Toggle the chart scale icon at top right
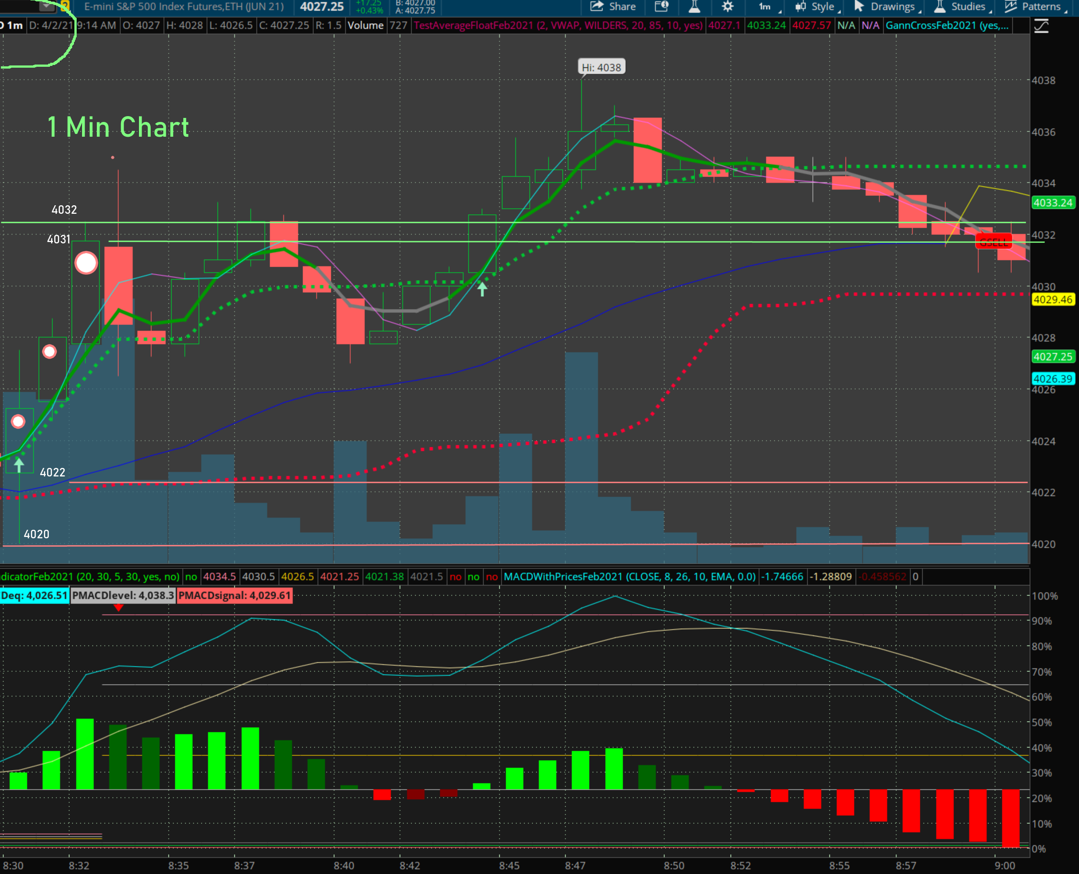This screenshot has width=1079, height=874. point(1041,26)
